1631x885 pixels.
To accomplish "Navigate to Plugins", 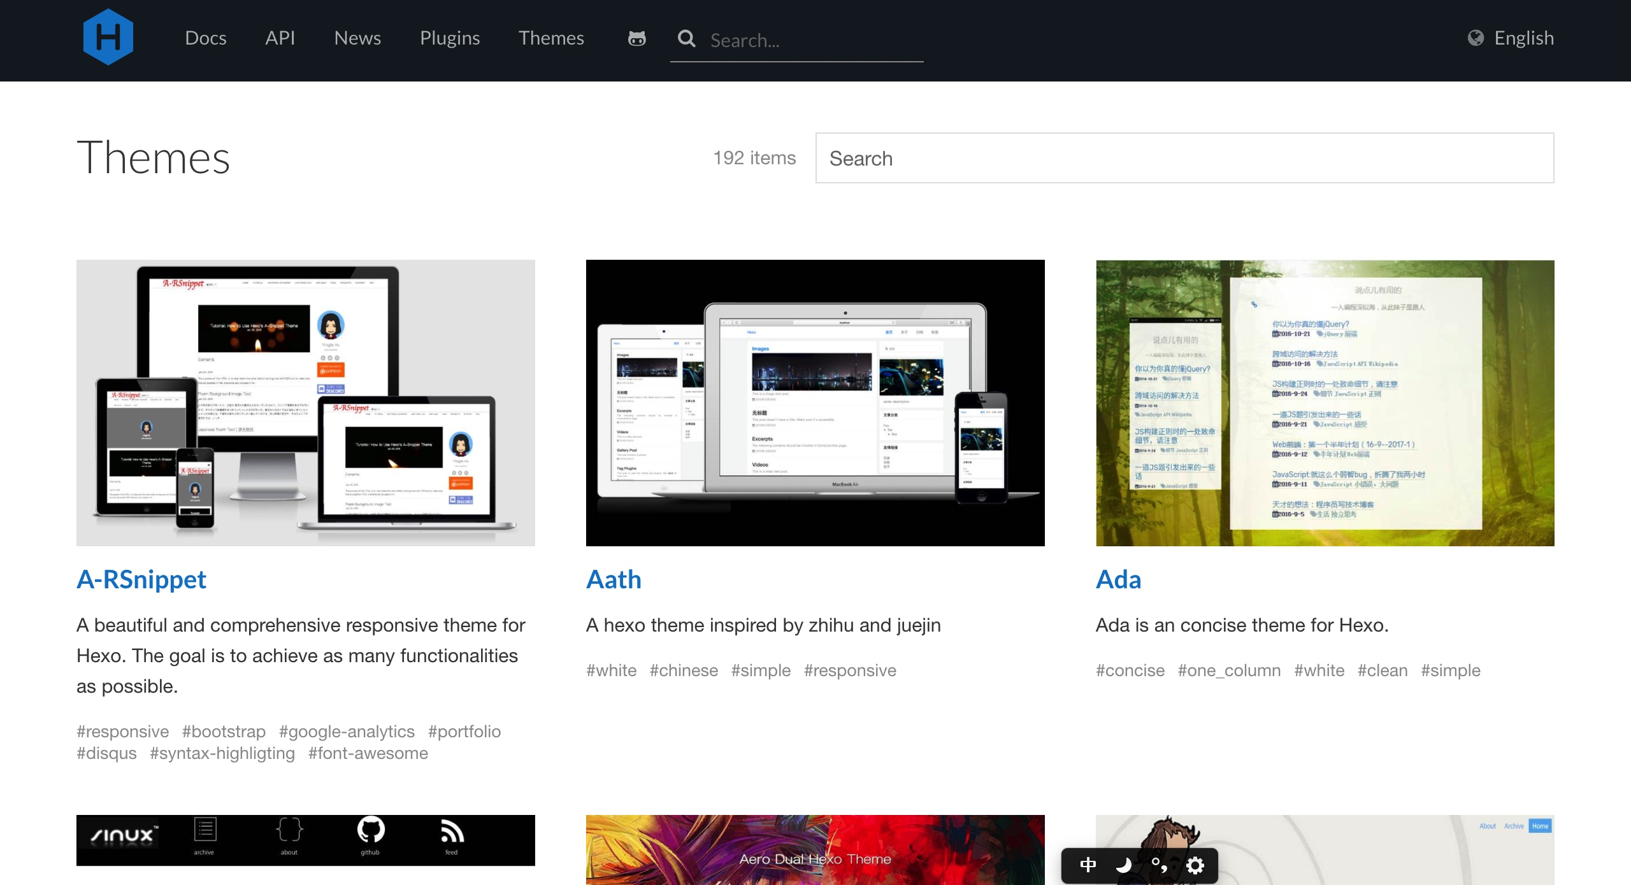I will [450, 38].
